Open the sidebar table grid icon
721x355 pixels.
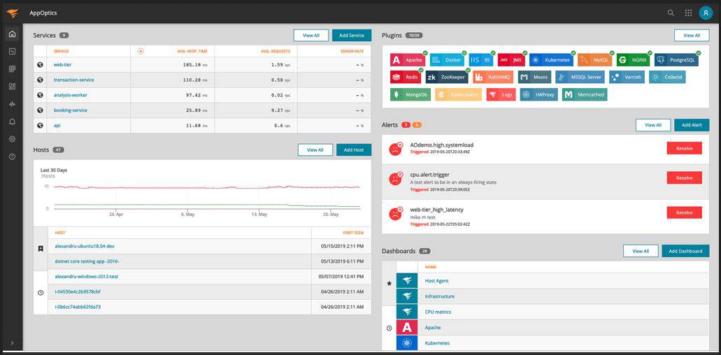12,69
